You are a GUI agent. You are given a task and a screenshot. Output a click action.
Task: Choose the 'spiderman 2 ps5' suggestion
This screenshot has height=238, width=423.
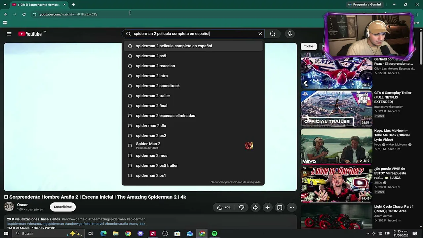click(x=193, y=56)
